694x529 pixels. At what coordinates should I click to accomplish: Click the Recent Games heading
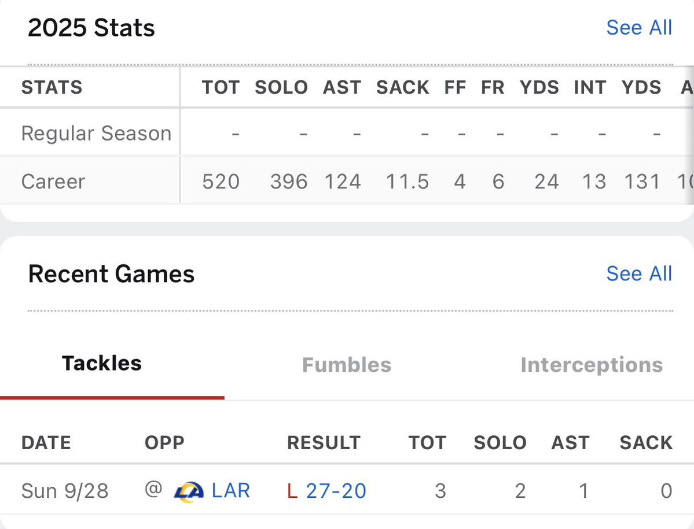[111, 273]
